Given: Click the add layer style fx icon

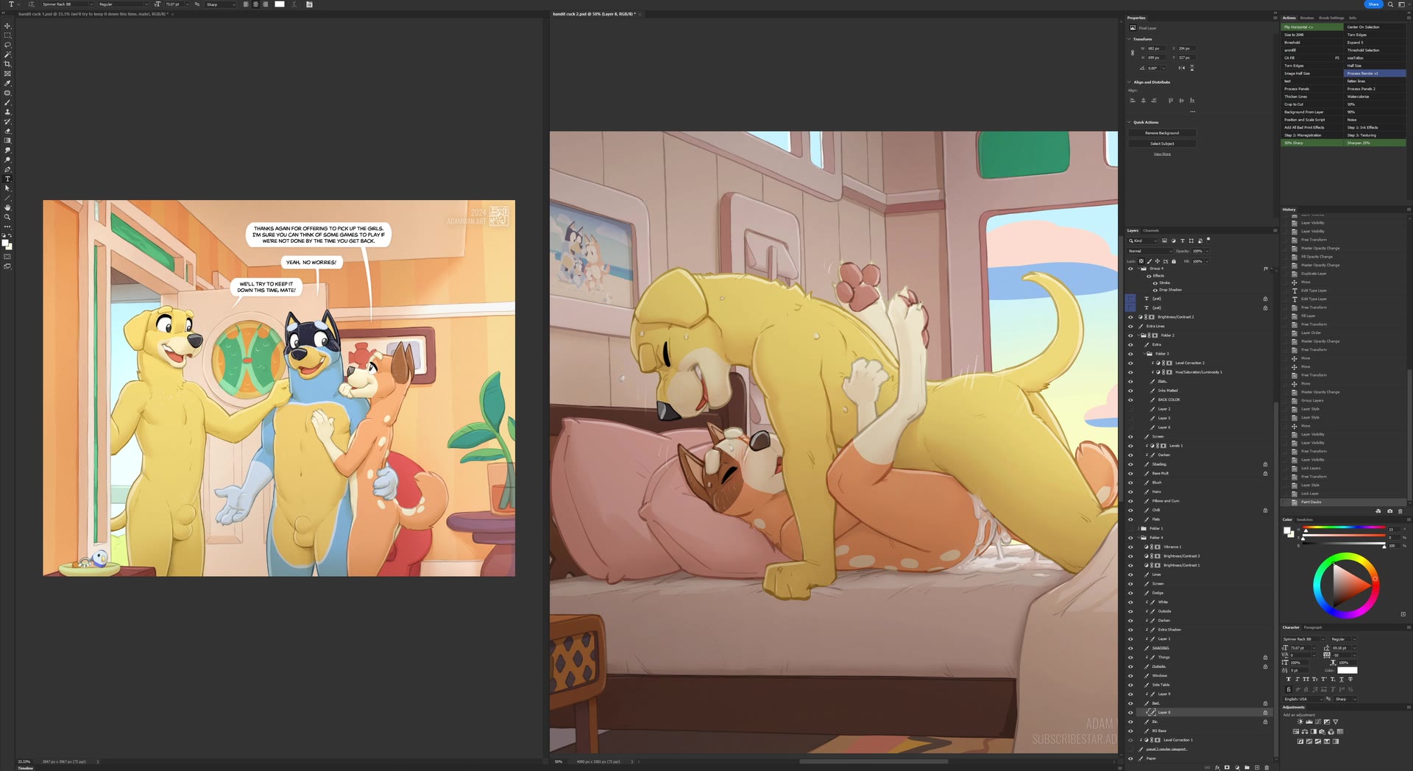Looking at the screenshot, I should click(1217, 767).
